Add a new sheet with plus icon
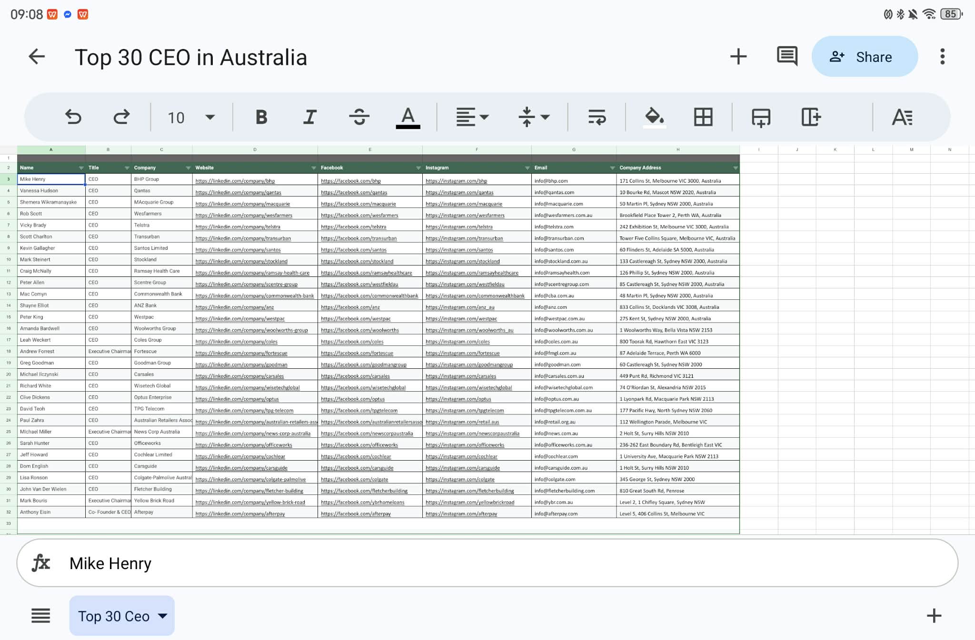 tap(934, 616)
